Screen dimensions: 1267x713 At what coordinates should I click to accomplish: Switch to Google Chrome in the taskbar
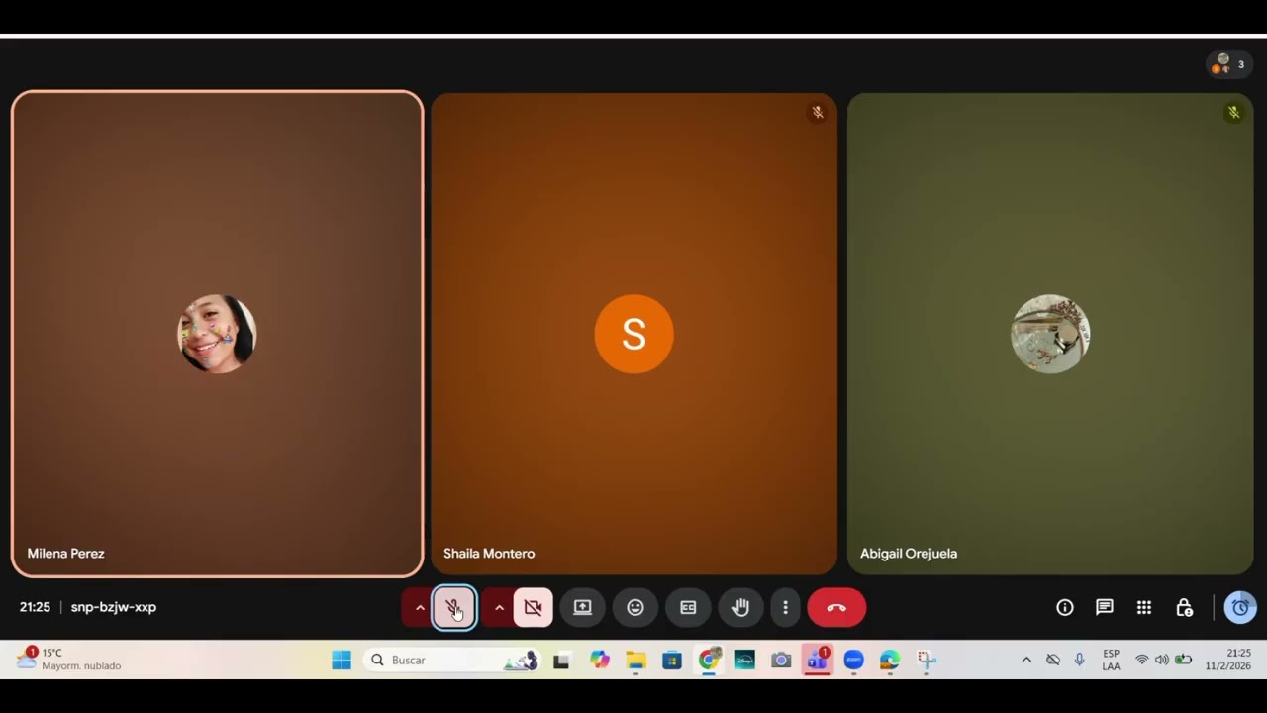point(709,661)
